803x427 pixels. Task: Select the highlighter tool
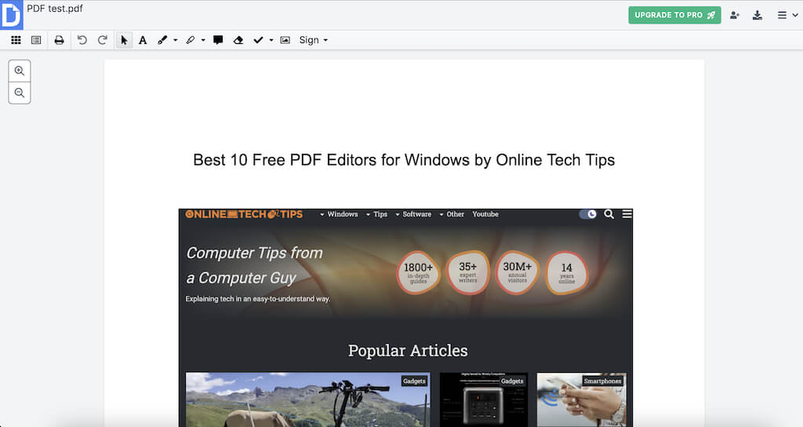pyautogui.click(x=191, y=40)
